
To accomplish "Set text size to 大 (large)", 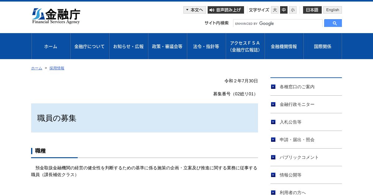I will [x=275, y=10].
